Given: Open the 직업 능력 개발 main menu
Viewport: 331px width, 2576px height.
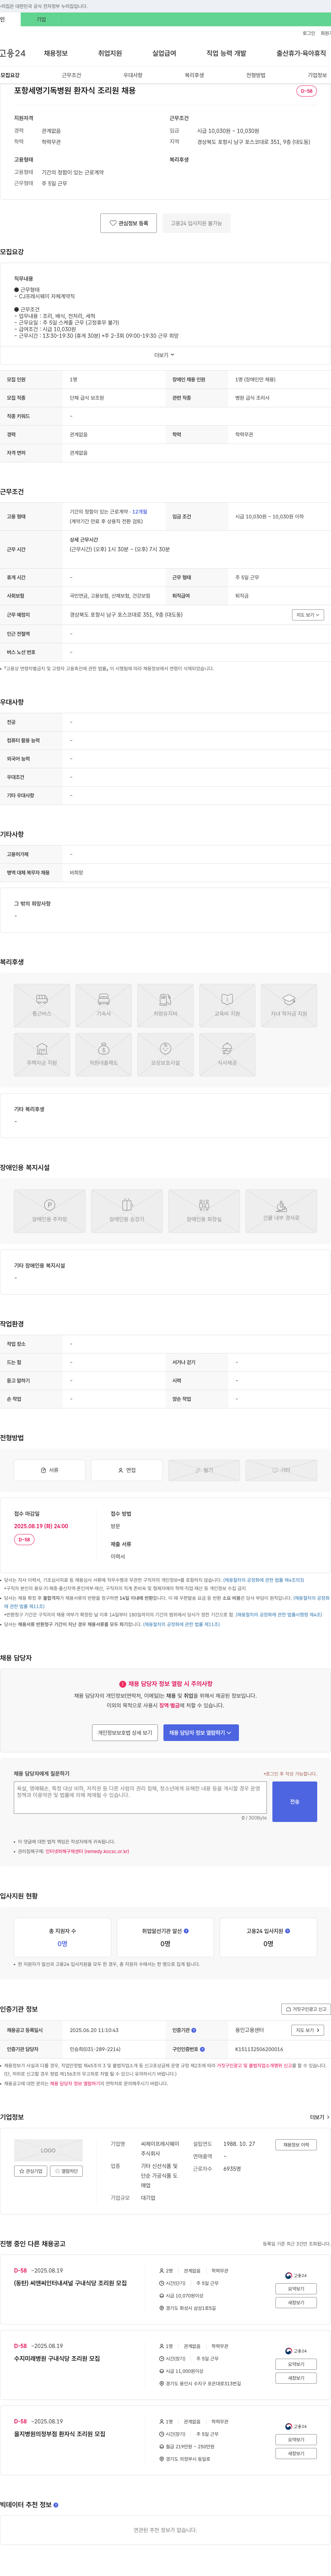Looking at the screenshot, I should 226,53.
